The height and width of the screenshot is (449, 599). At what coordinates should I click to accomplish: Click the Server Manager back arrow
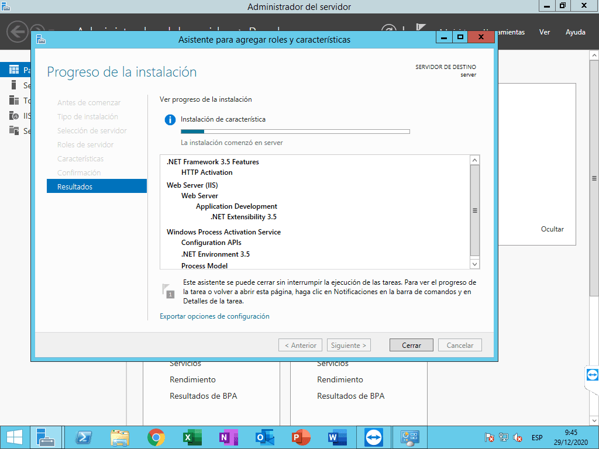point(18,32)
